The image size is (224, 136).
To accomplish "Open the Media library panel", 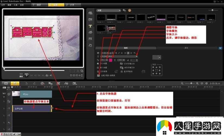I will (90, 13).
